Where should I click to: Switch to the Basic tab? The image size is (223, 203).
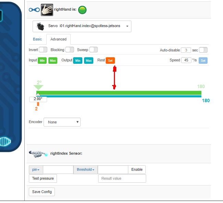click(x=37, y=39)
